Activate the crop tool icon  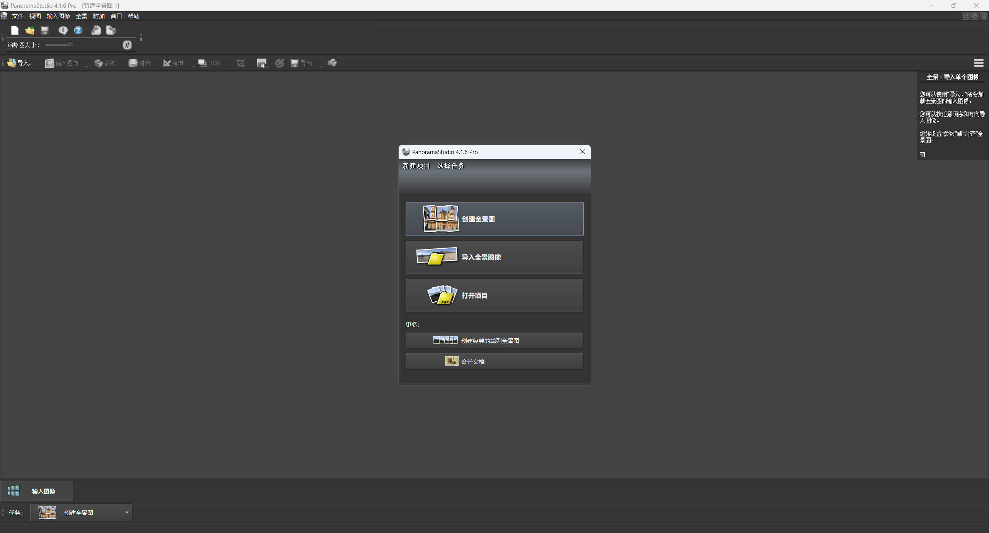click(x=240, y=63)
